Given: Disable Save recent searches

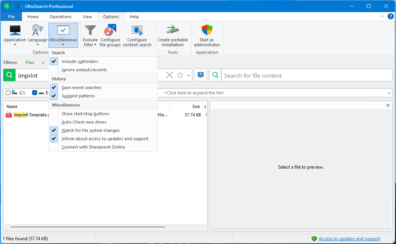Looking at the screenshot, I should pos(54,88).
